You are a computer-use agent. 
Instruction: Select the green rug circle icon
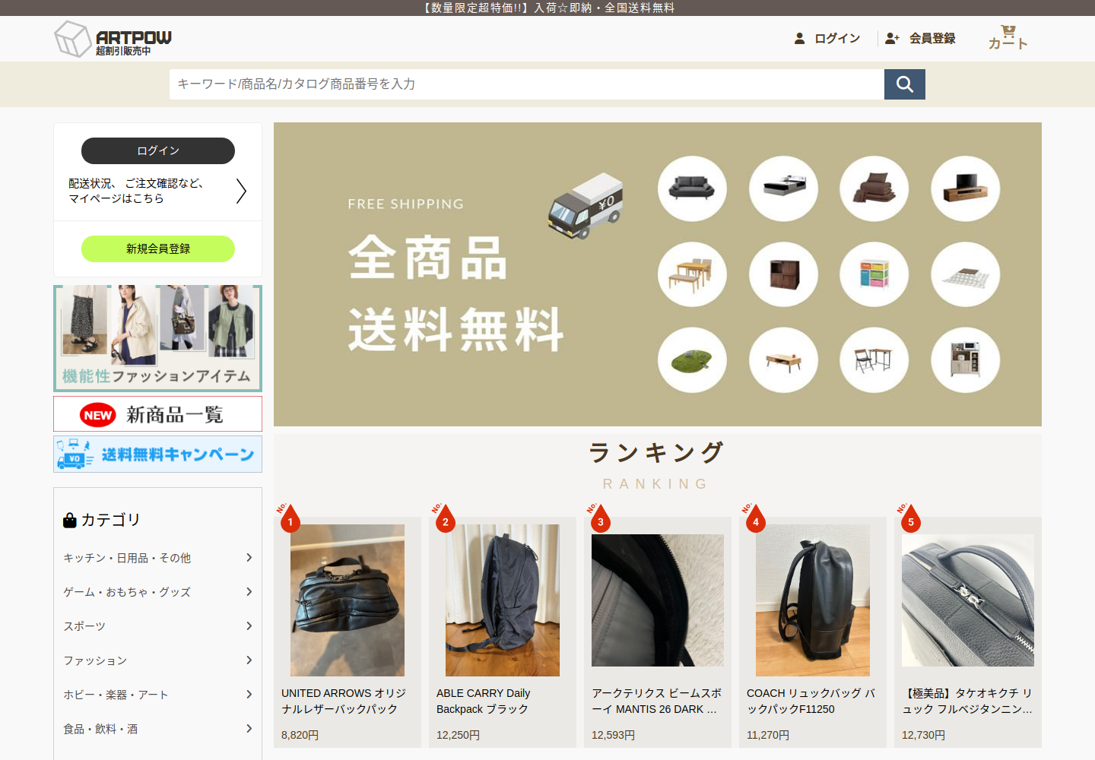pyautogui.click(x=692, y=360)
